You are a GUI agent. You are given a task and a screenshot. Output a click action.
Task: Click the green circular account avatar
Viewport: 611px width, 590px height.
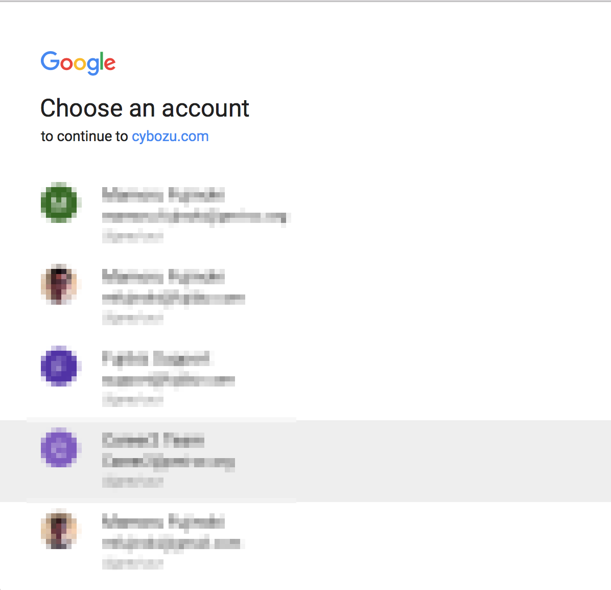[x=59, y=202]
